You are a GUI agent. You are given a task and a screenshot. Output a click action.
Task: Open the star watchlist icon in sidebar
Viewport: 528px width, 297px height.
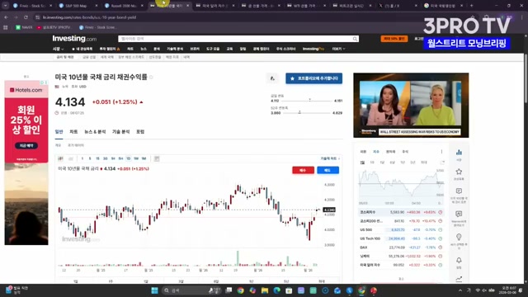pyautogui.click(x=459, y=172)
